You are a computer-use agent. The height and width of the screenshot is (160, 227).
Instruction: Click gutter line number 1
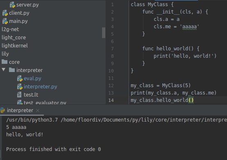(x=112, y=5)
